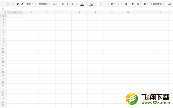Open the number format 常规 dropdown
Screen dimensions: 173x108
click(30, 4)
